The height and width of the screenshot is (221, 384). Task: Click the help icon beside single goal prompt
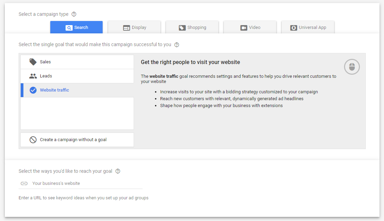coord(177,45)
